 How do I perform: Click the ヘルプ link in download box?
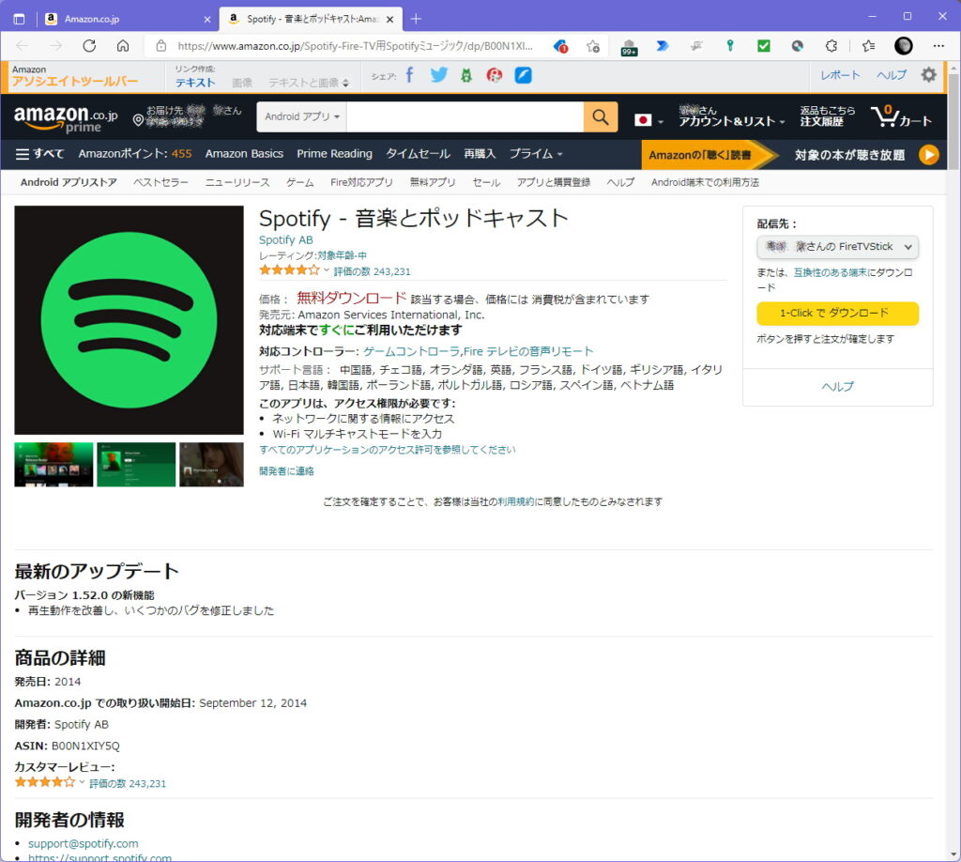pos(837,386)
